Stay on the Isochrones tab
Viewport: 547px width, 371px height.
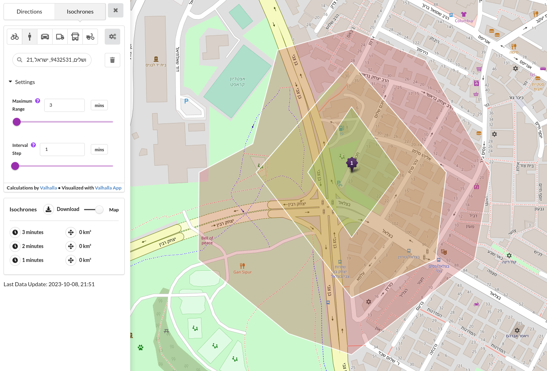click(x=80, y=12)
